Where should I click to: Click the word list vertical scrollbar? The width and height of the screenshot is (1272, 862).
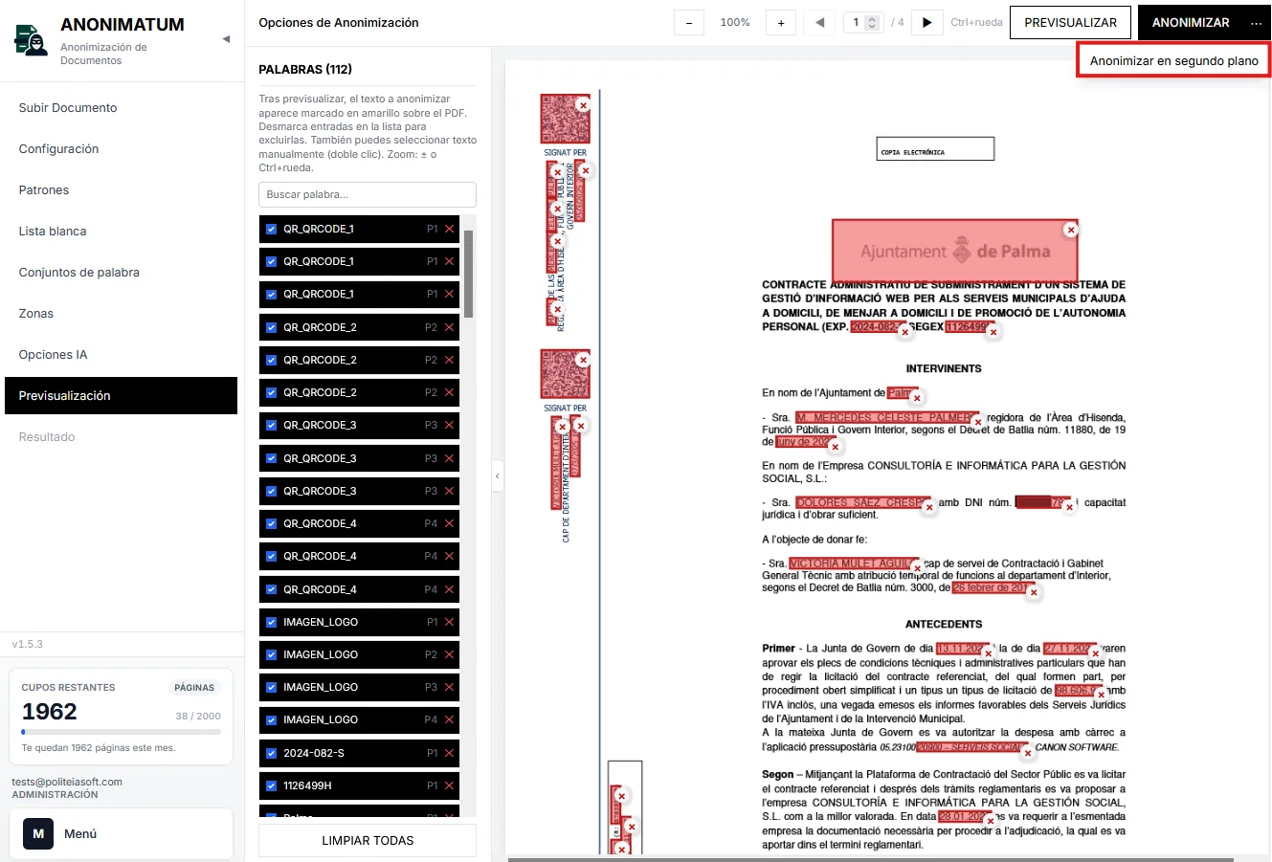pos(468,274)
